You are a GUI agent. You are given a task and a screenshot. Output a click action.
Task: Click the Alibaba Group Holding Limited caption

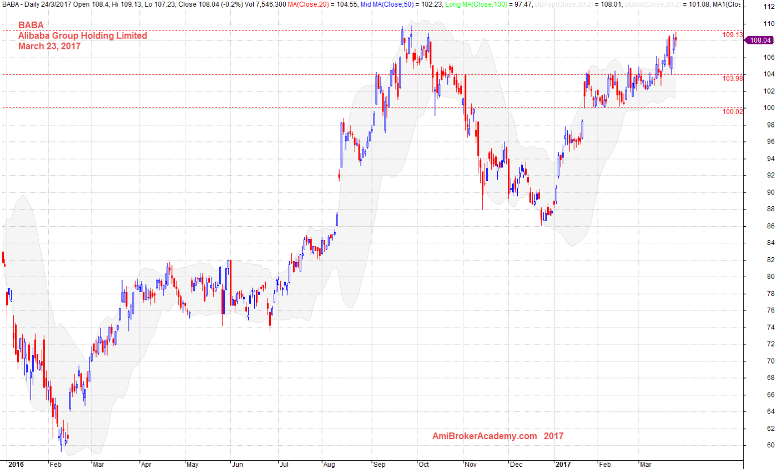(x=83, y=35)
